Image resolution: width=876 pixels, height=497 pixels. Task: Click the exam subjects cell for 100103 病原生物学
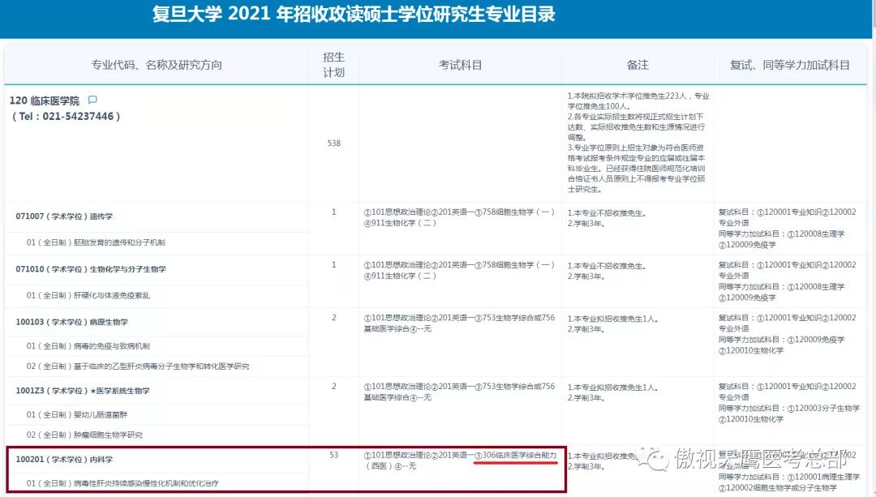(459, 323)
